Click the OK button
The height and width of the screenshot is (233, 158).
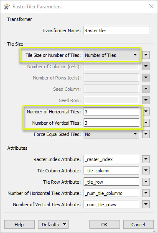[104, 224]
